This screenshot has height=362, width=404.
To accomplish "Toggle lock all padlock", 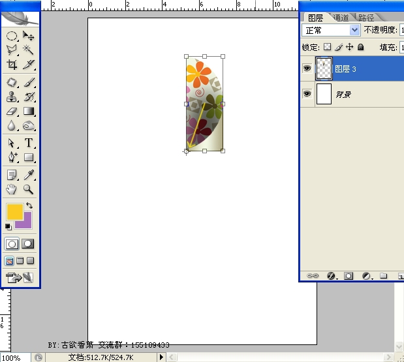I will tap(361, 47).
